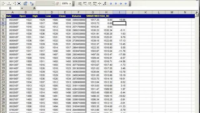Select the active cell I6
Screen dimensions: 200x113
point(119,23)
